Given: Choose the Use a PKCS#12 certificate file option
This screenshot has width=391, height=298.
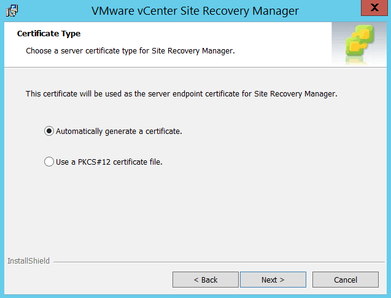Looking at the screenshot, I should point(49,162).
